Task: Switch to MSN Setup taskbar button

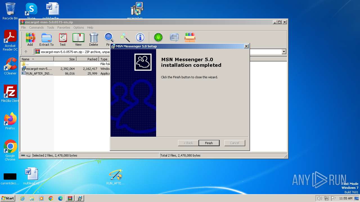Action: pyautogui.click(x=80, y=198)
